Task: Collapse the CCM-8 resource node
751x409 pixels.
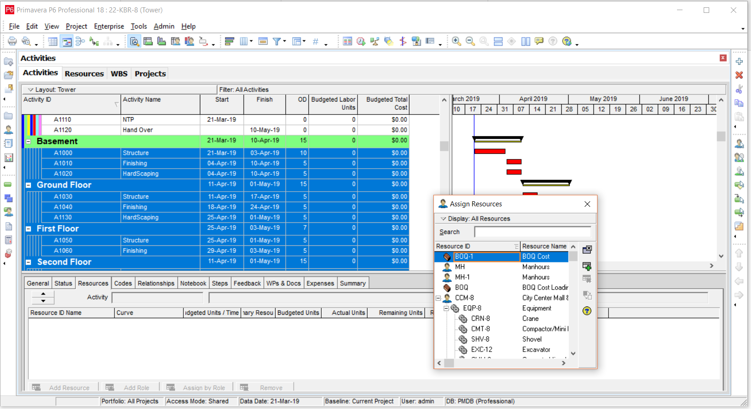Action: pyautogui.click(x=438, y=298)
